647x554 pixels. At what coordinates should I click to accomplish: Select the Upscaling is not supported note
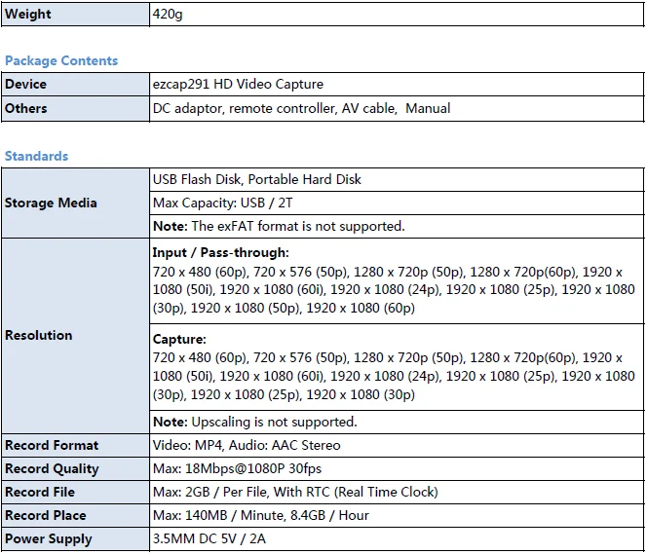point(254,422)
